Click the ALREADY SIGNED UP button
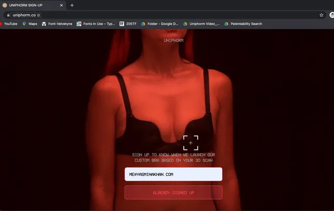The height and width of the screenshot is (211, 334). pos(173,192)
